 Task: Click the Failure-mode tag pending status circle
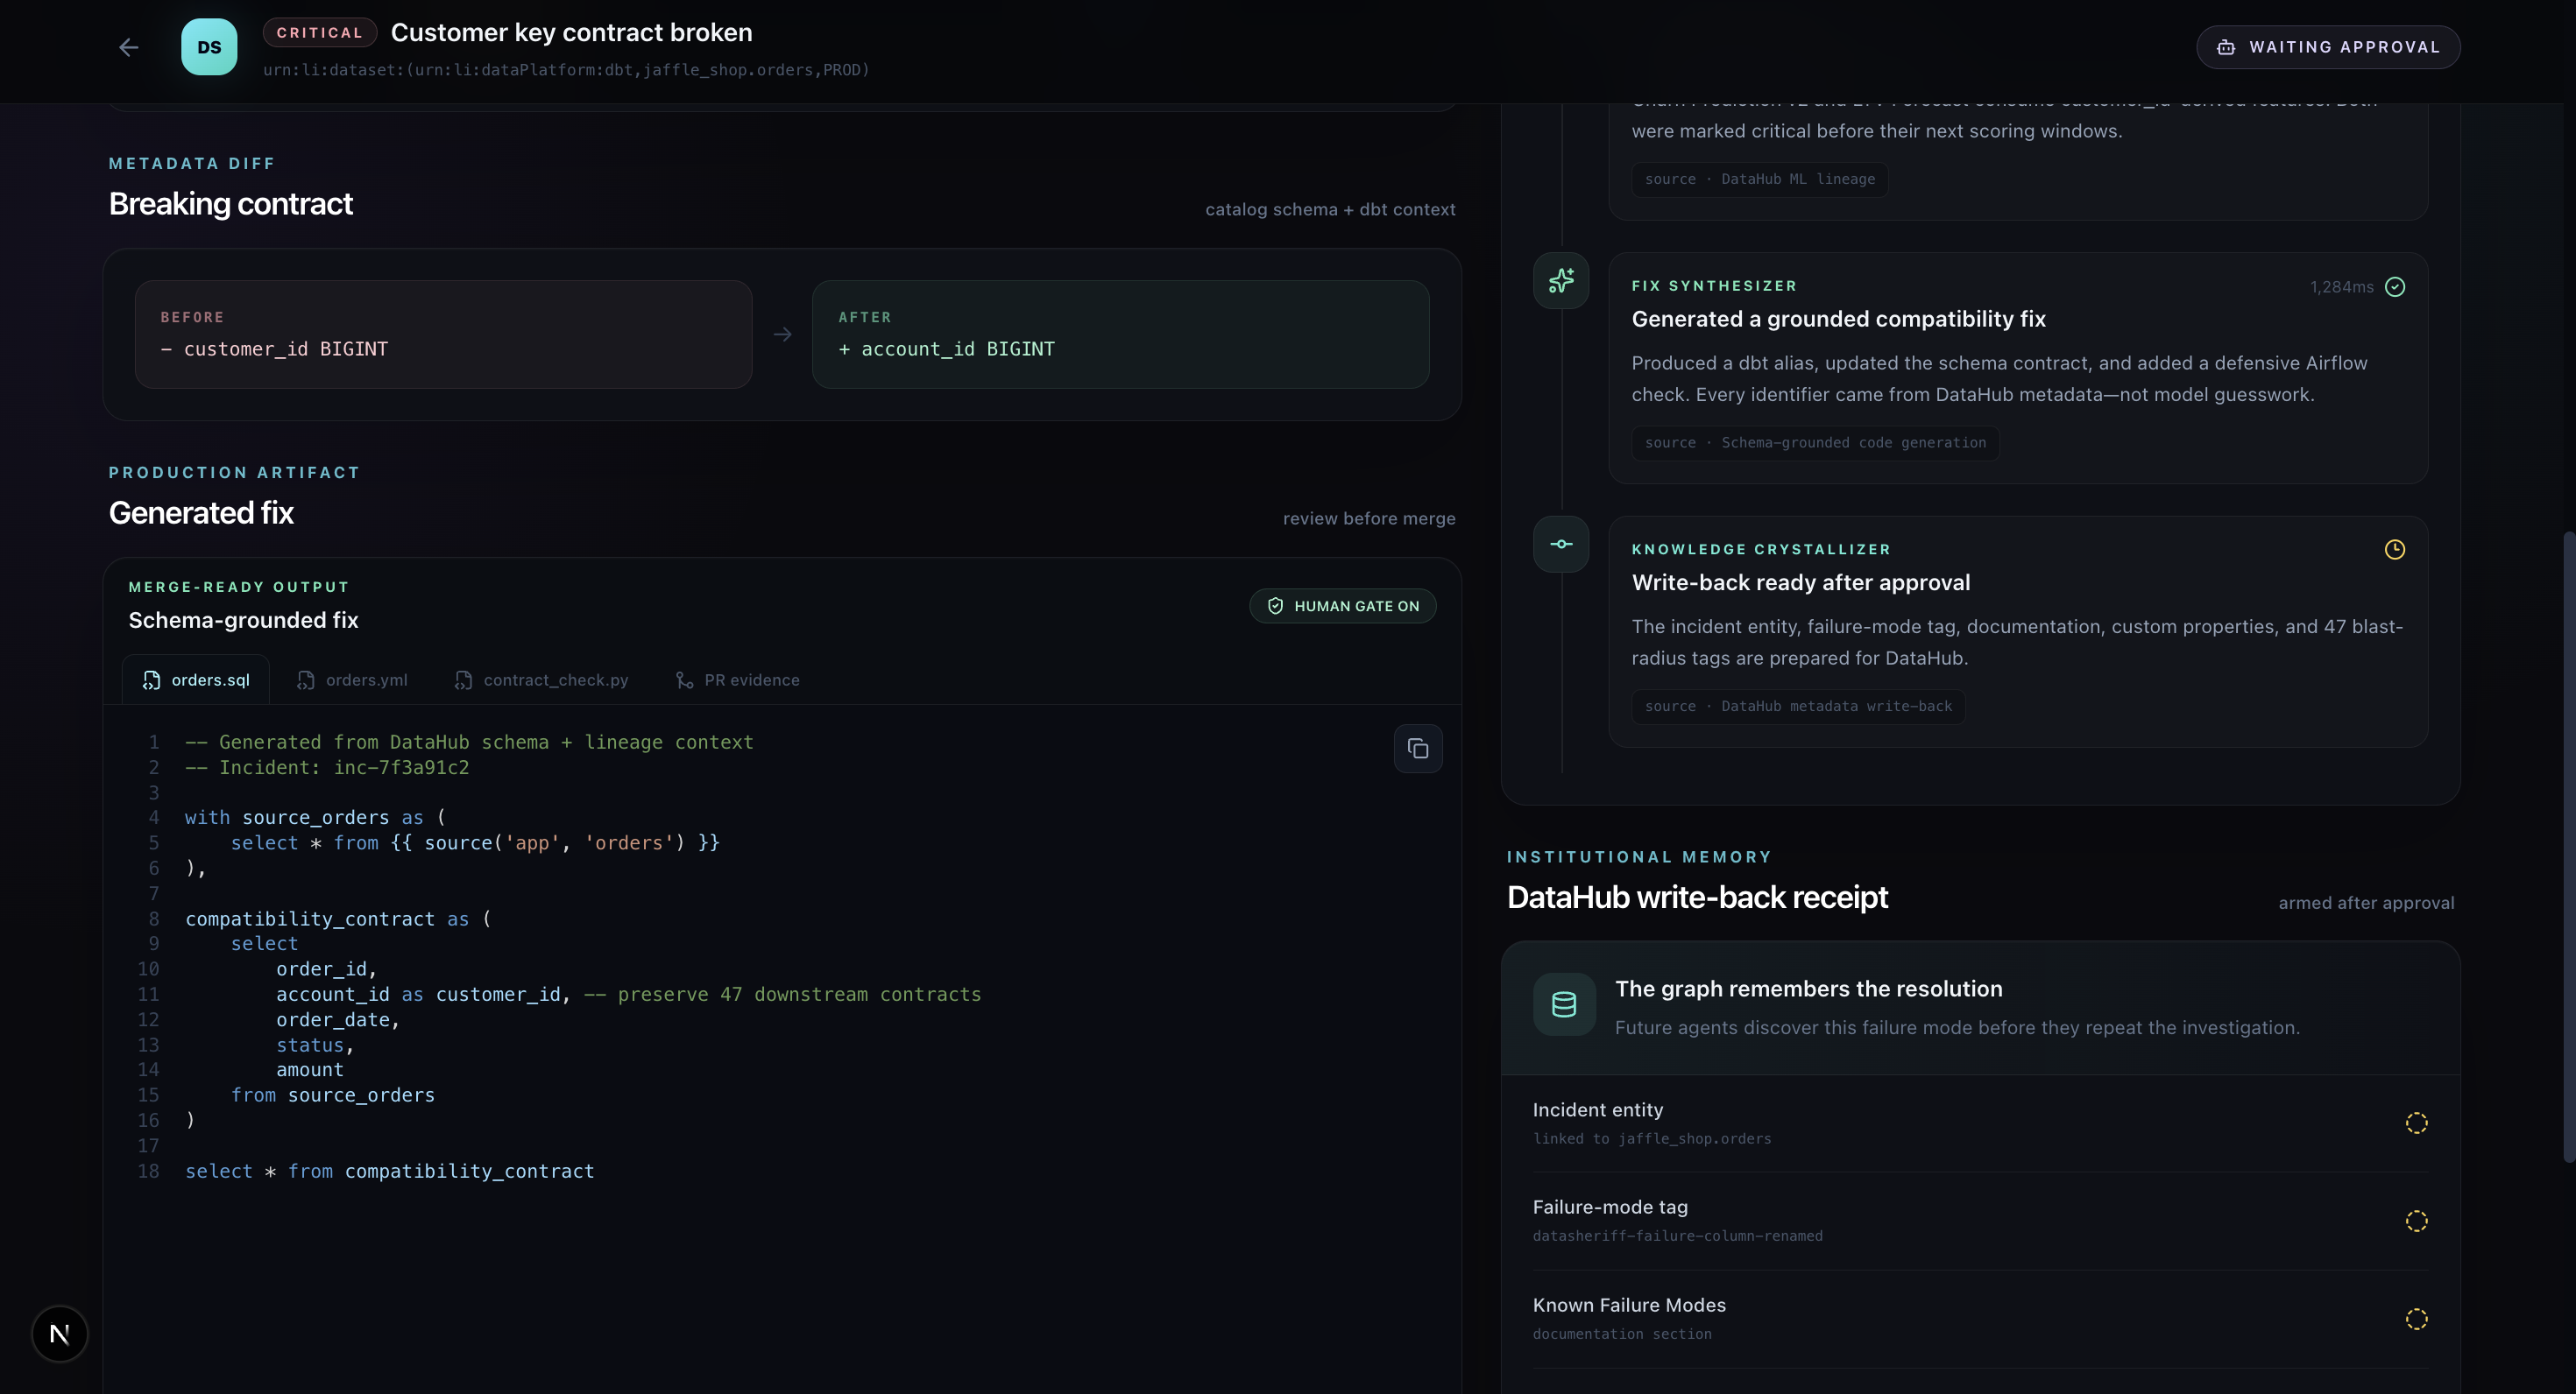[2416, 1222]
